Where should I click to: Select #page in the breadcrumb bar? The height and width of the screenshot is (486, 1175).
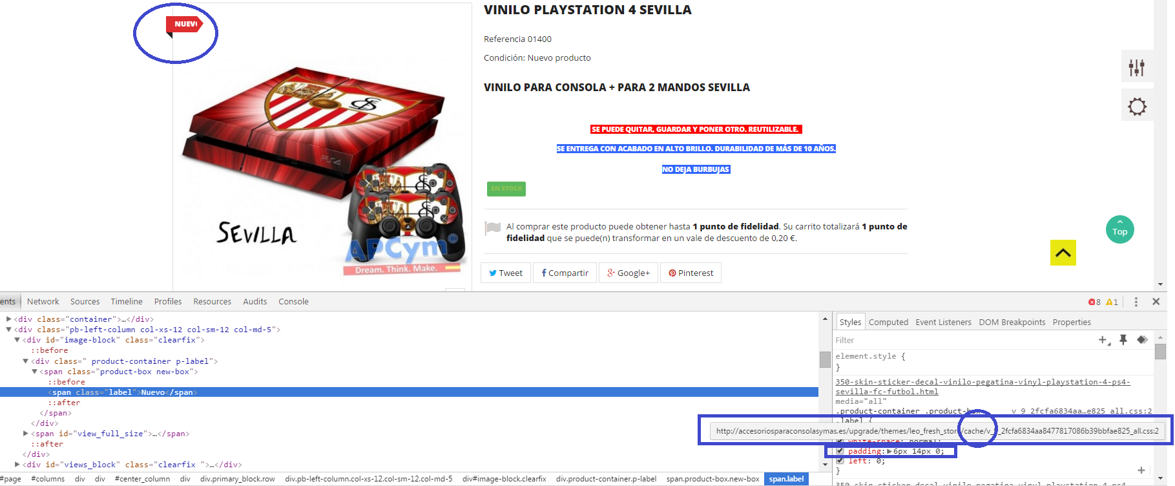[11, 479]
